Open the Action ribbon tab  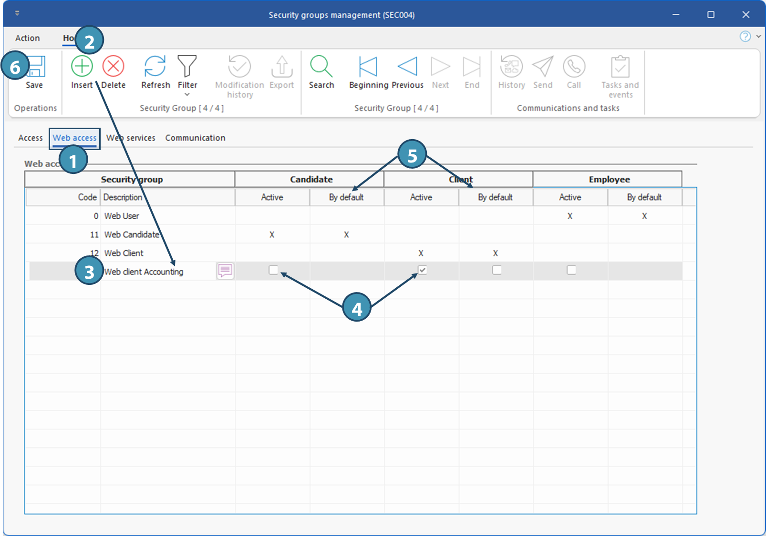coord(28,38)
